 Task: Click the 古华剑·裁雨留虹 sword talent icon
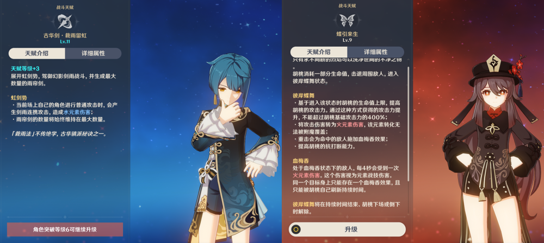coord(65,21)
